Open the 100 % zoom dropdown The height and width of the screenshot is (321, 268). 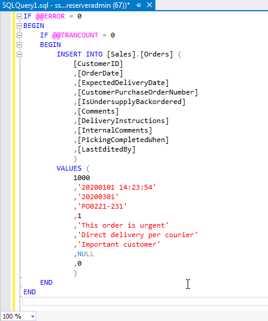pyautogui.click(x=33, y=316)
